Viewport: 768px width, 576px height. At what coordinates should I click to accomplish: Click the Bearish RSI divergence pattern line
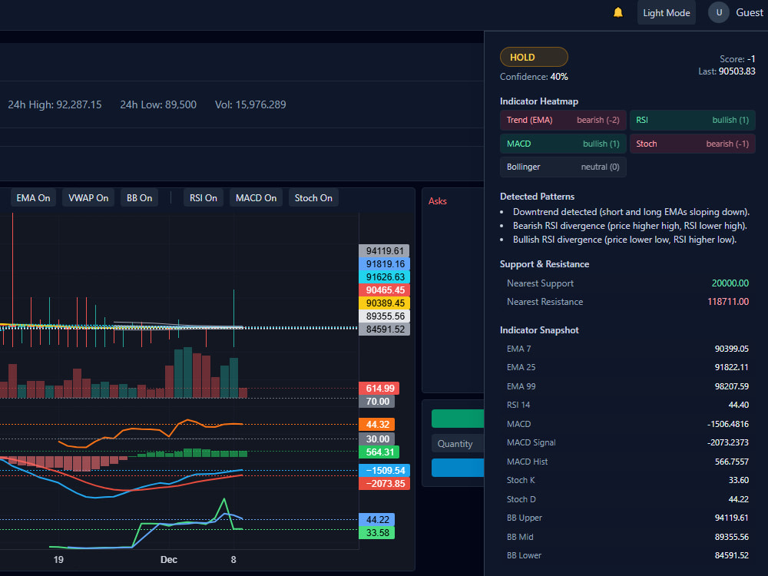630,226
